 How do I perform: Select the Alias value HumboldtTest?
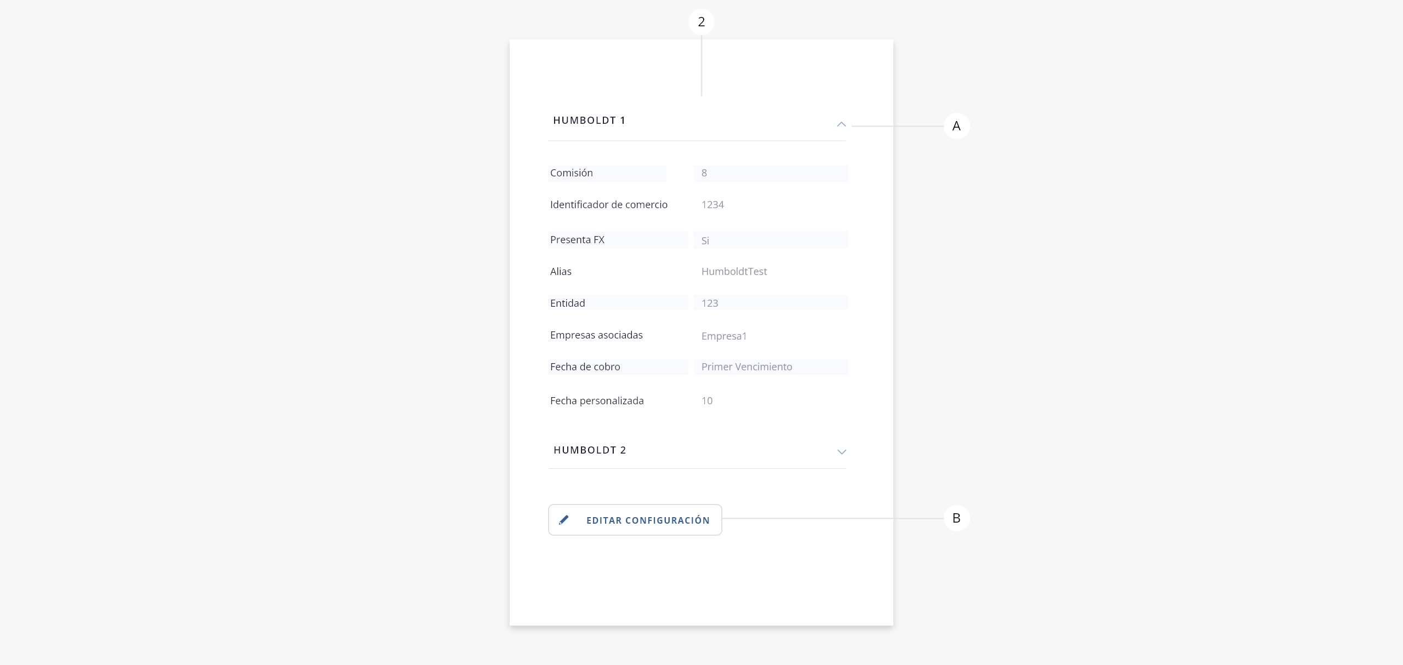(x=734, y=272)
